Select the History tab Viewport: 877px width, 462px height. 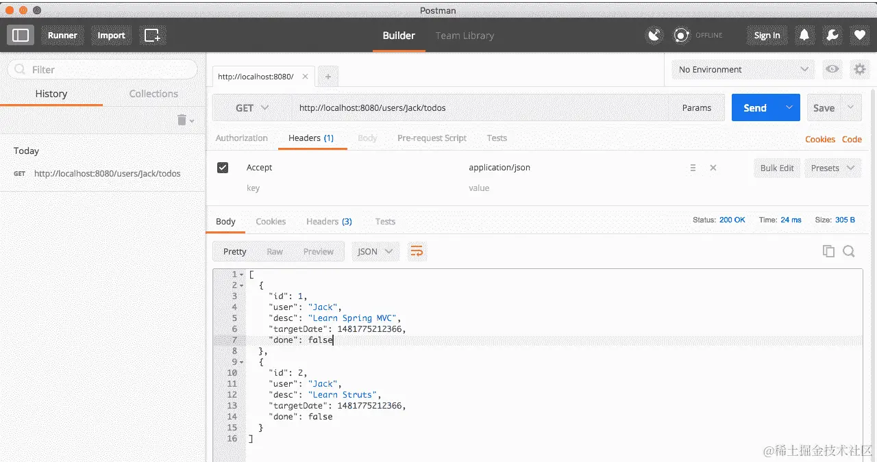[x=51, y=94]
